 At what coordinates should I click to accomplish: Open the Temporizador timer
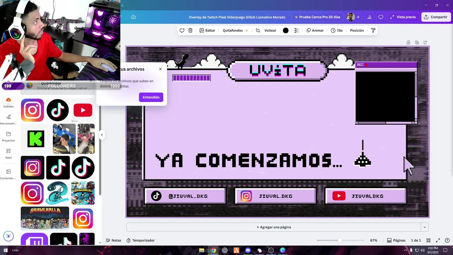141,240
